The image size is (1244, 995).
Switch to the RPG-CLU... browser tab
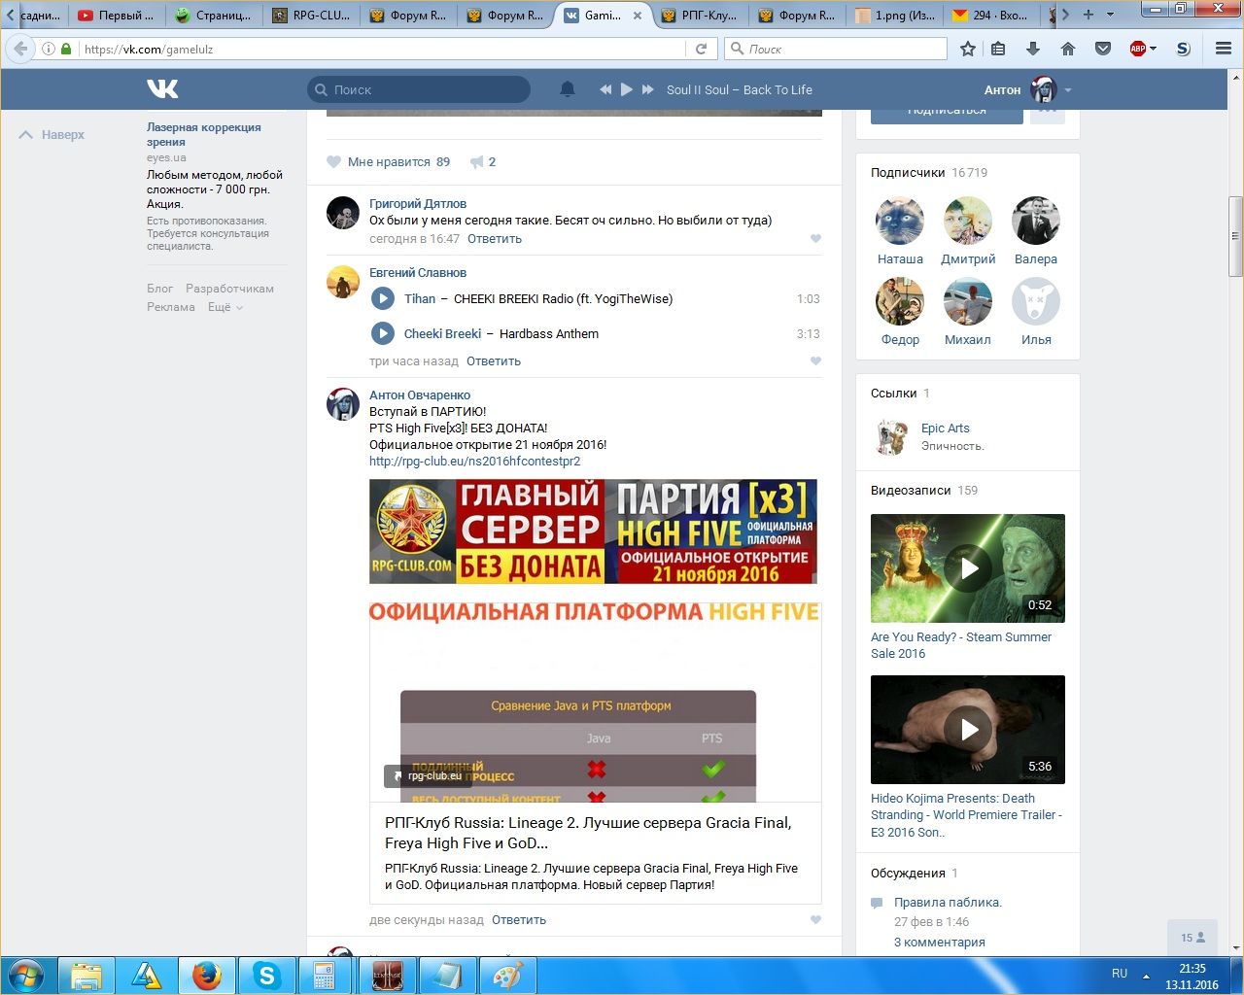[x=312, y=15]
